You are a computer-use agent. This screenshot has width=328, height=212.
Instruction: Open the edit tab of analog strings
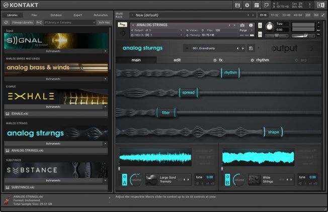pos(177,60)
